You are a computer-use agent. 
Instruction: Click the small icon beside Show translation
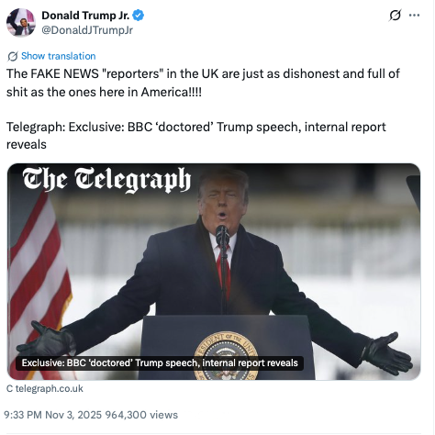(x=13, y=56)
